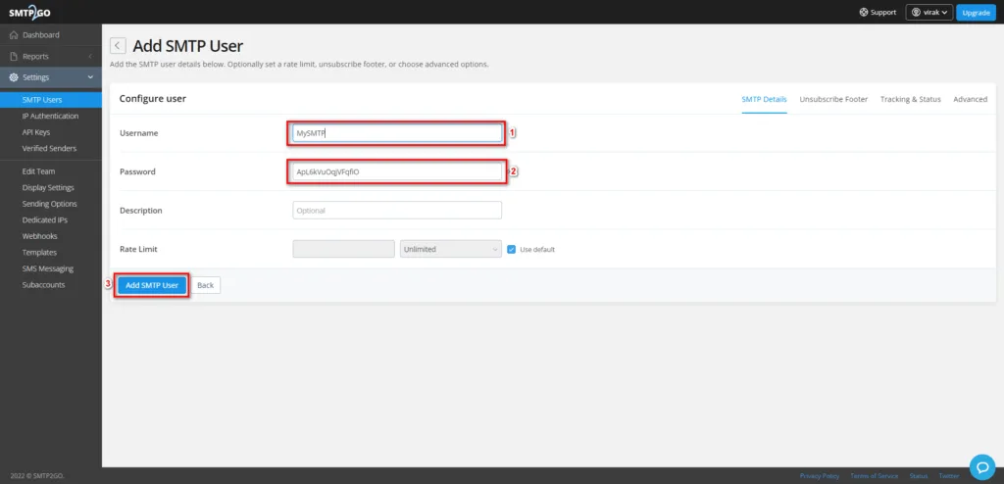Expand the virak account menu
This screenshot has height=484, width=1004.
point(929,13)
